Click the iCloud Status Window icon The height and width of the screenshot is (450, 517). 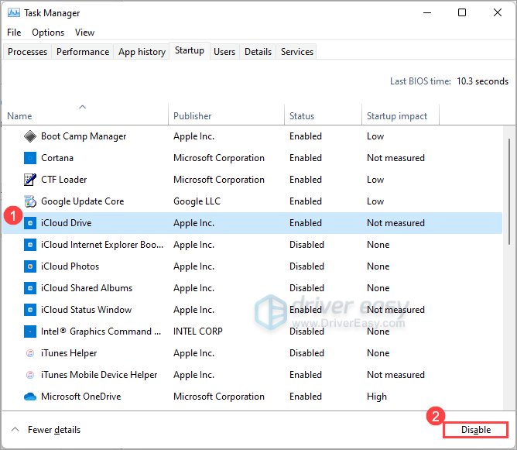[x=30, y=310]
